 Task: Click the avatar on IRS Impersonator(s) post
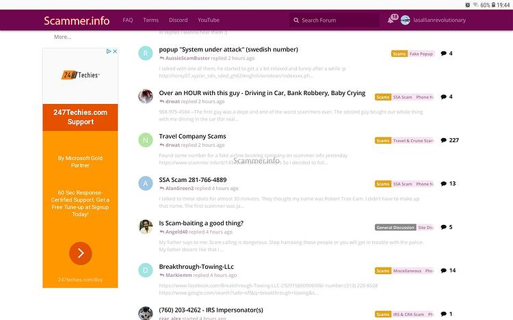146,313
